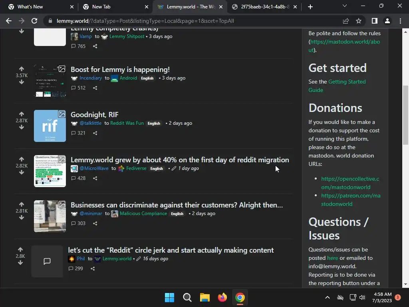Open 303 comments on Businesses discriminate post
409x307 pixels.
point(79,223)
